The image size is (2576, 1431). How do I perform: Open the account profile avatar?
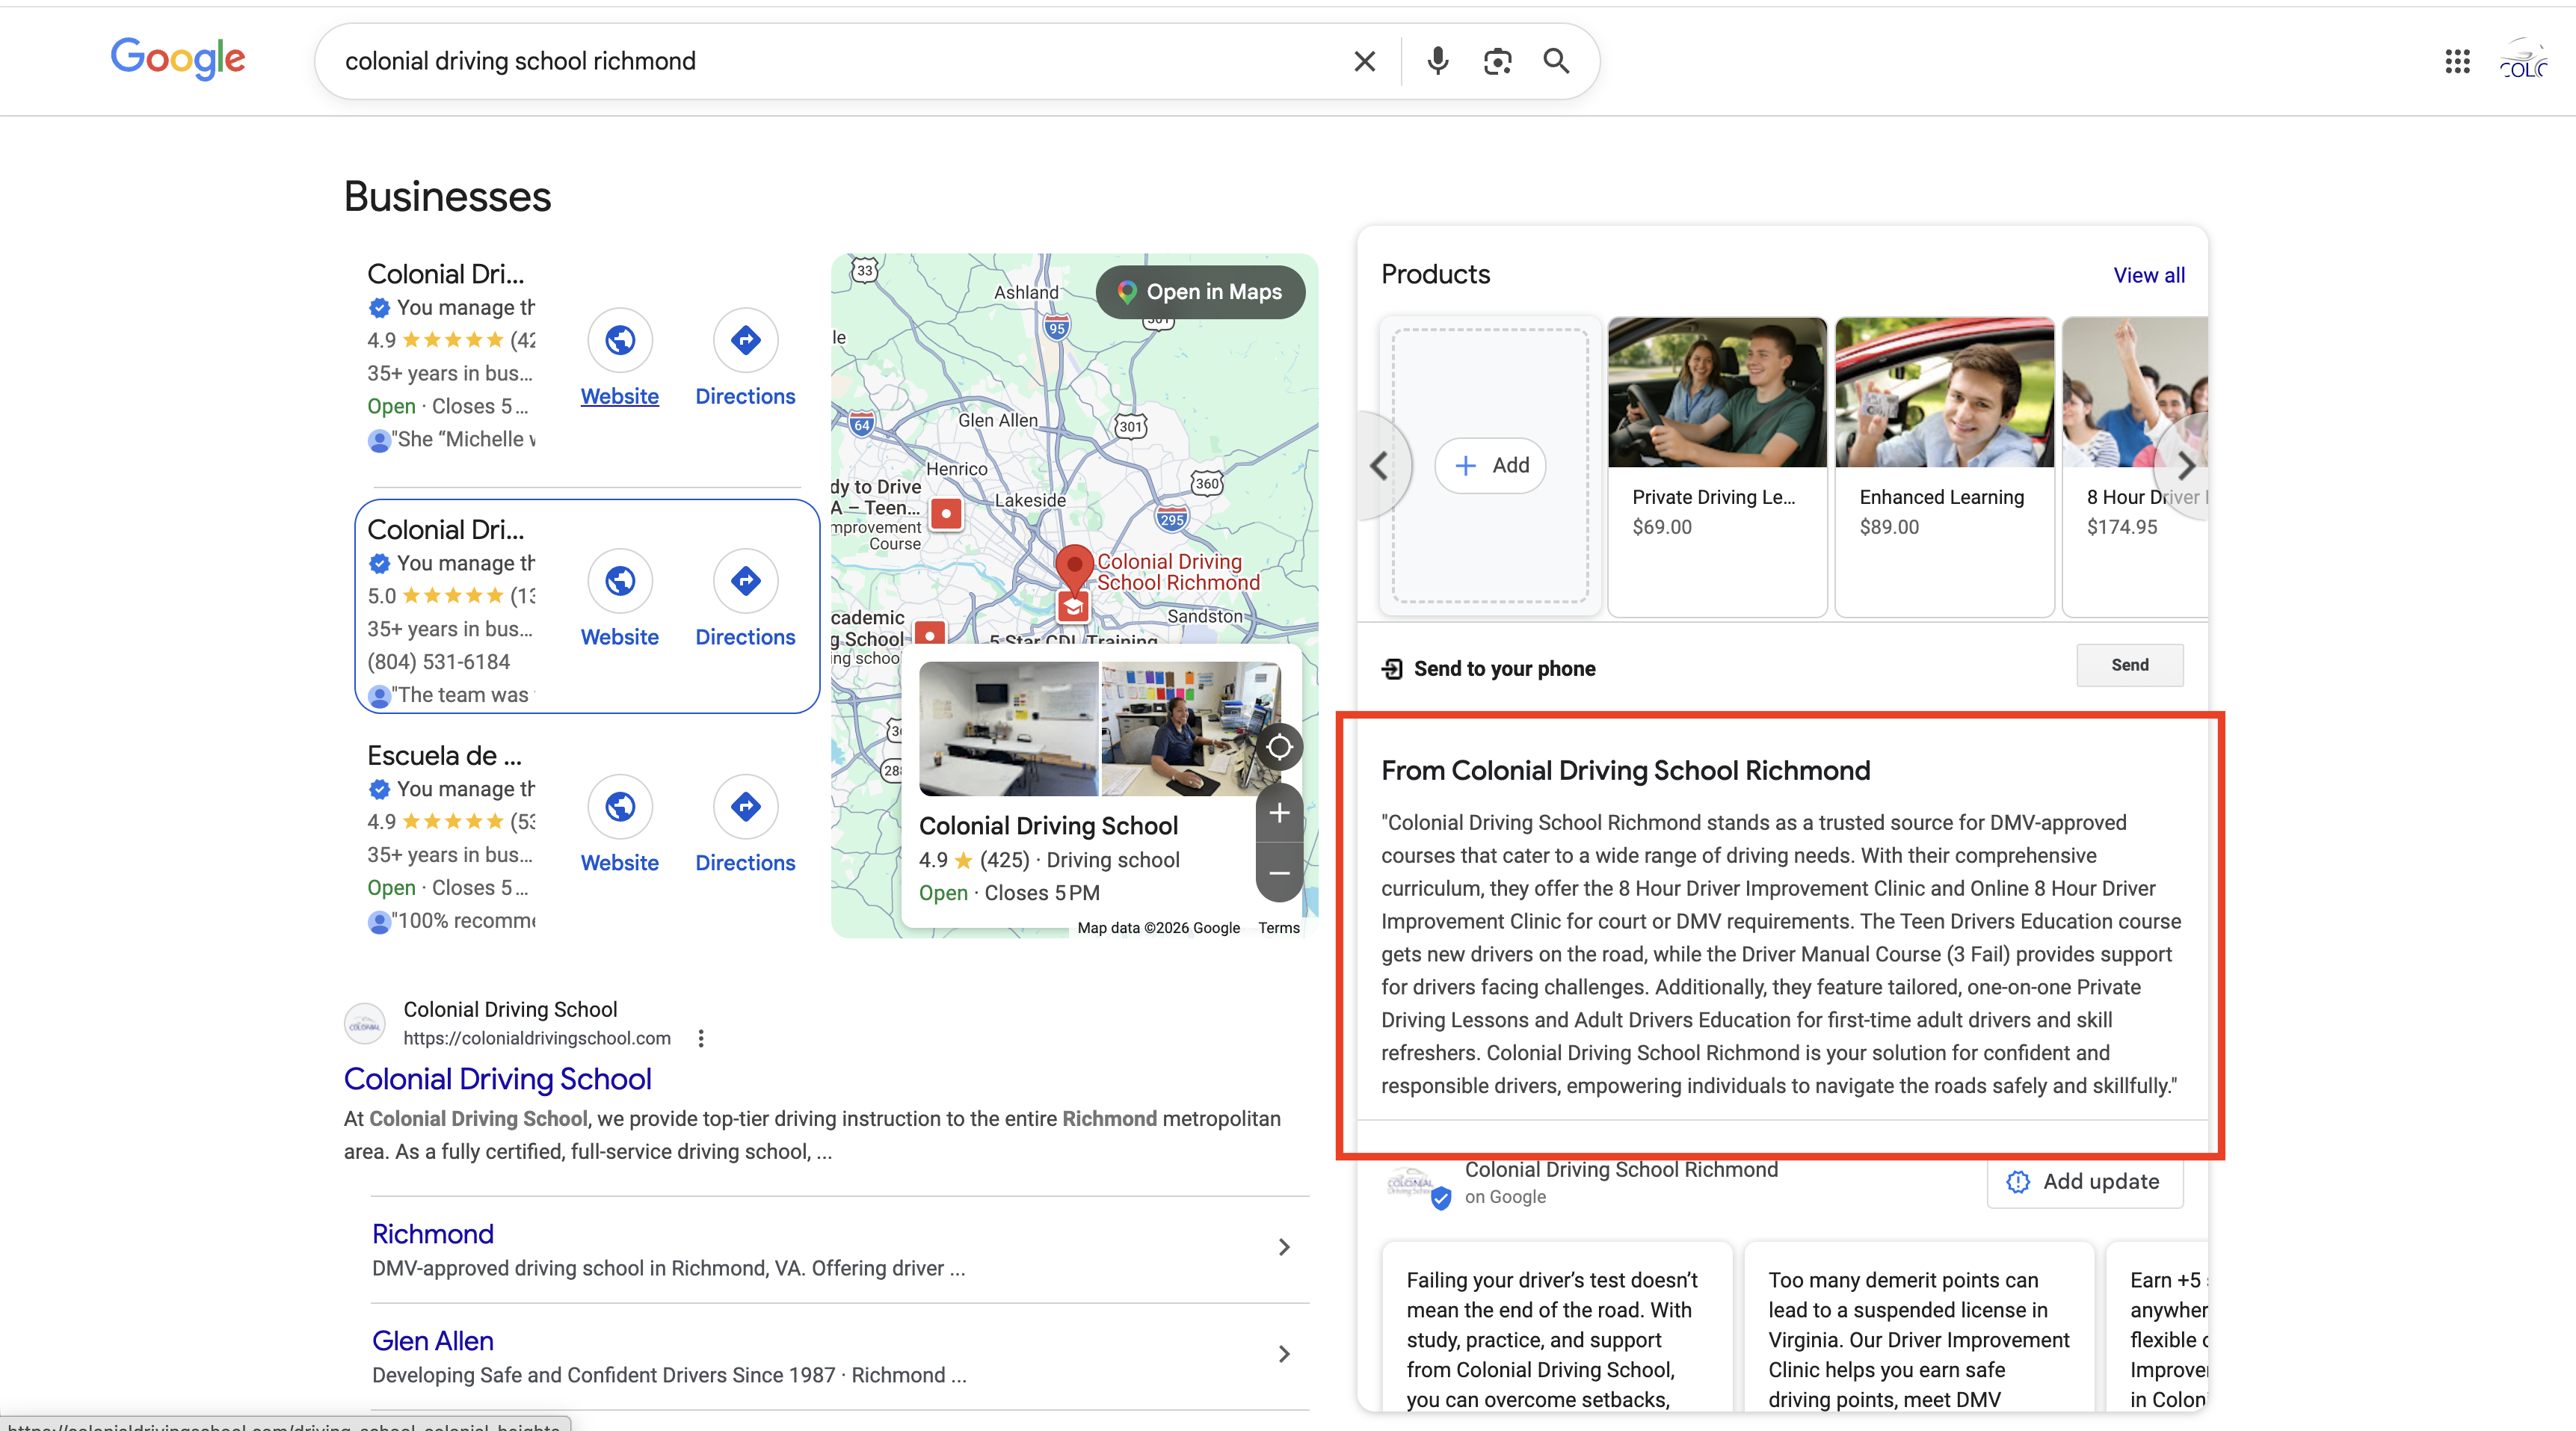click(2523, 61)
